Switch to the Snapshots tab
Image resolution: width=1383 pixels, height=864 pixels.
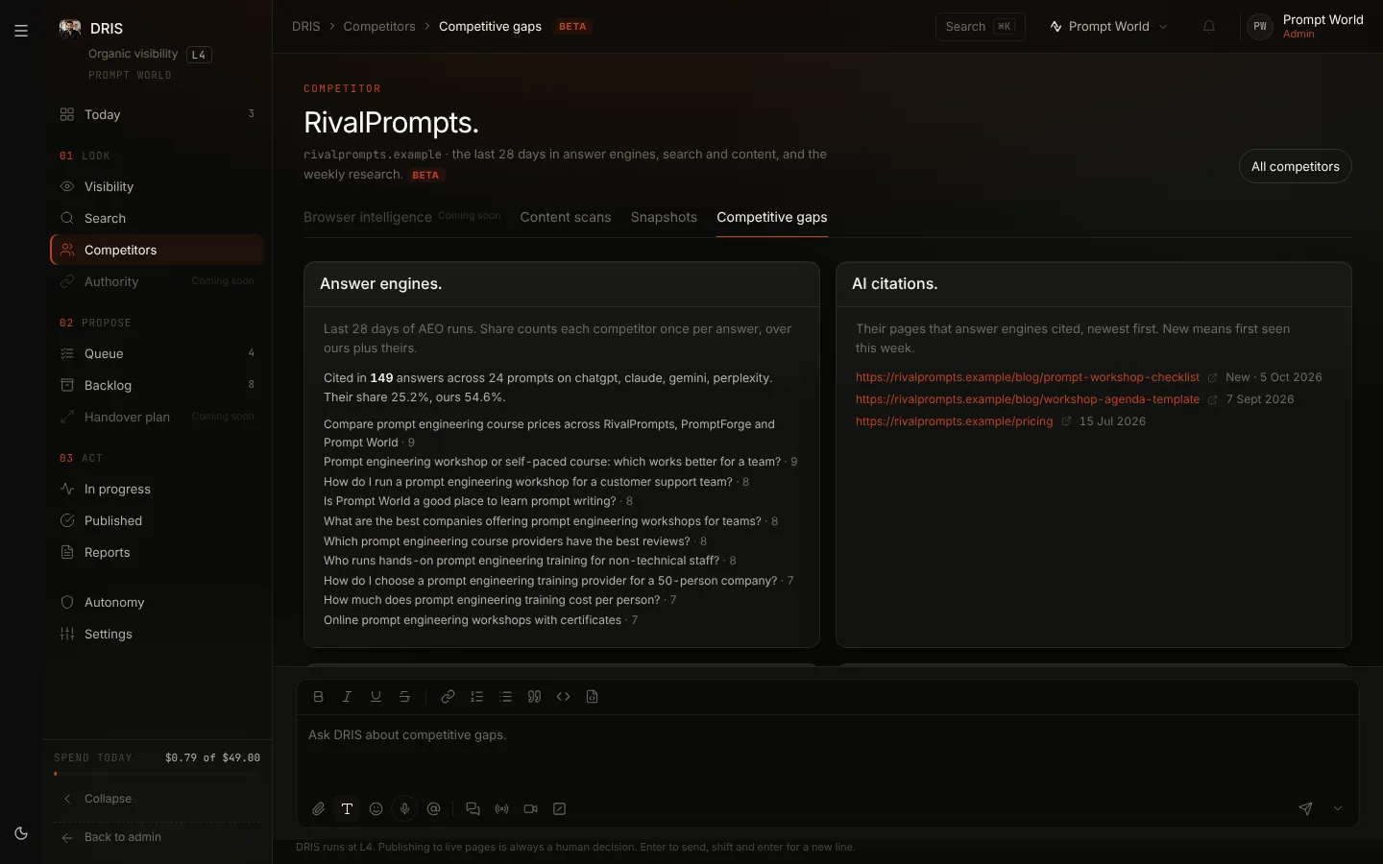point(664,218)
